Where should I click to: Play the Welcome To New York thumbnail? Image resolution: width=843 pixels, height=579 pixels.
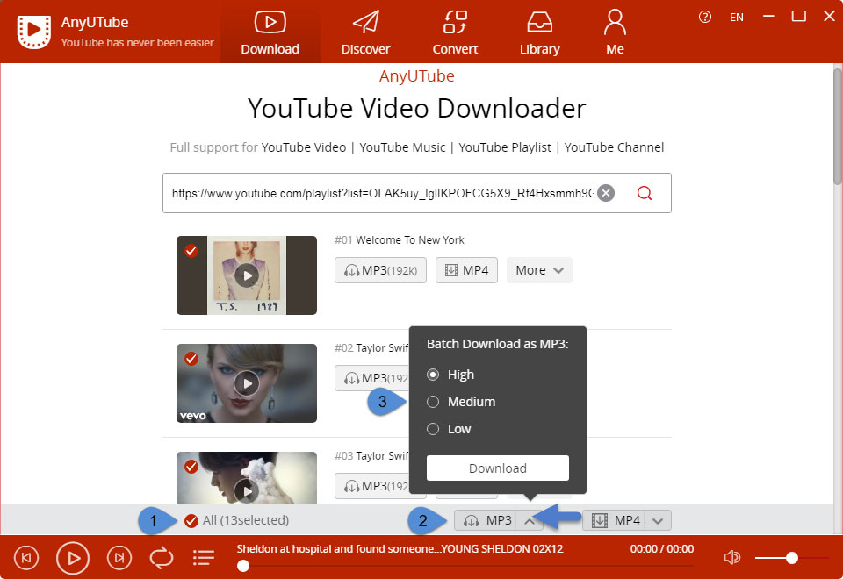tap(247, 275)
